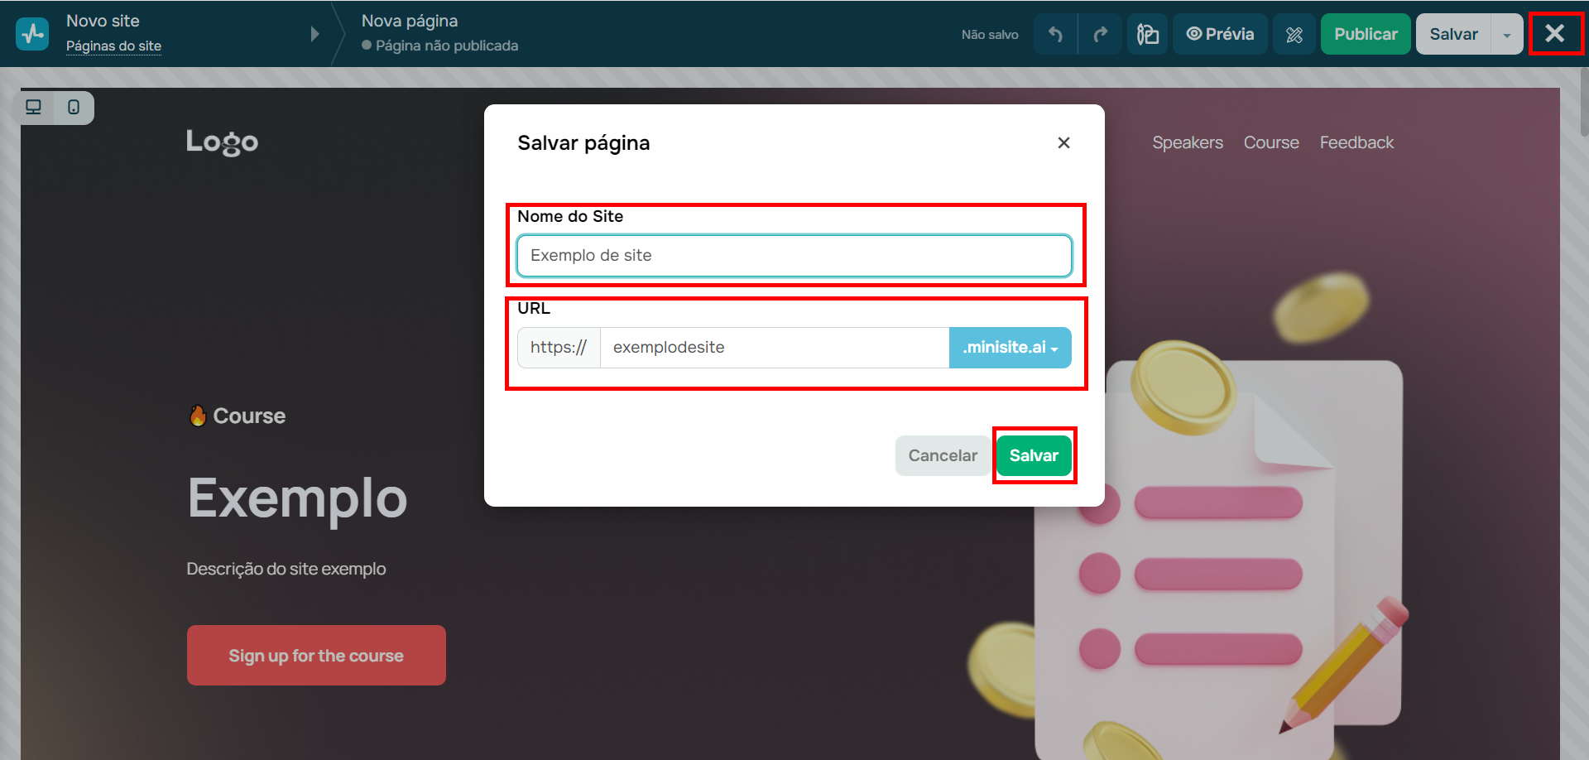Switch to mobile view icon
Viewport: 1589px width, 760px height.
click(74, 108)
